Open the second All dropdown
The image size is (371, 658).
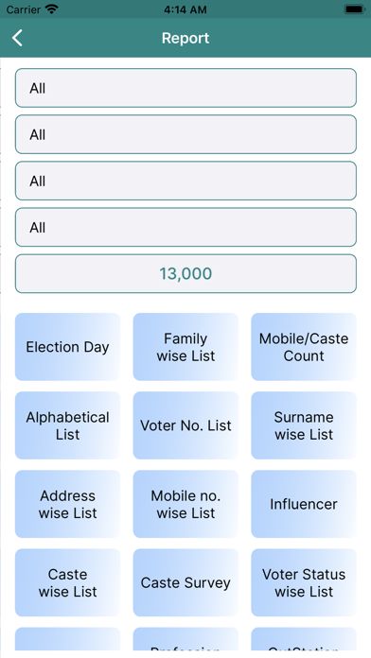point(185,134)
